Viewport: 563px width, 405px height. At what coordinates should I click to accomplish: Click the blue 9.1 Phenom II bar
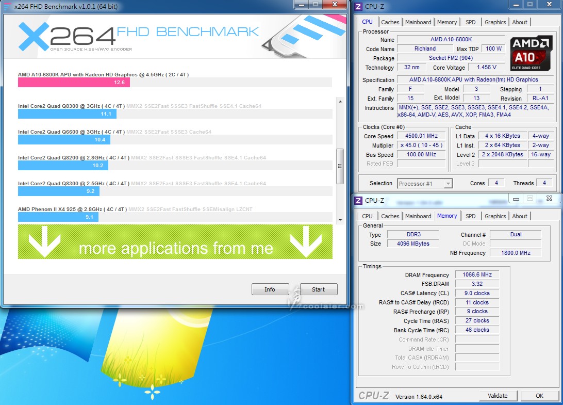click(x=58, y=217)
